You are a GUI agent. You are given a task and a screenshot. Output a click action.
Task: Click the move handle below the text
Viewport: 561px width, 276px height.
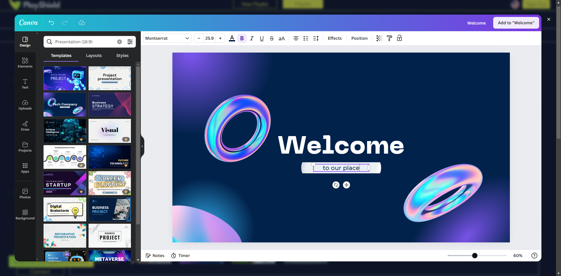pos(347,185)
